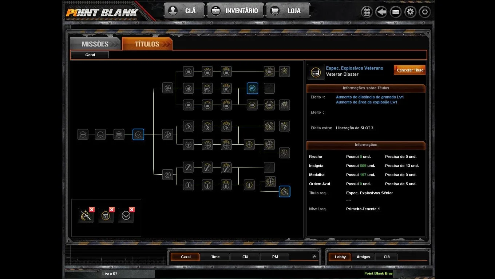Switch to the Time chat tab
The image size is (495, 279).
pyautogui.click(x=215, y=257)
